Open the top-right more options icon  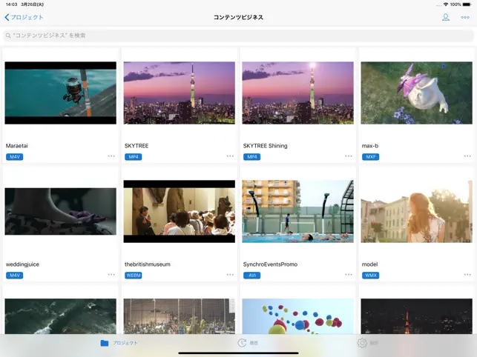(465, 17)
